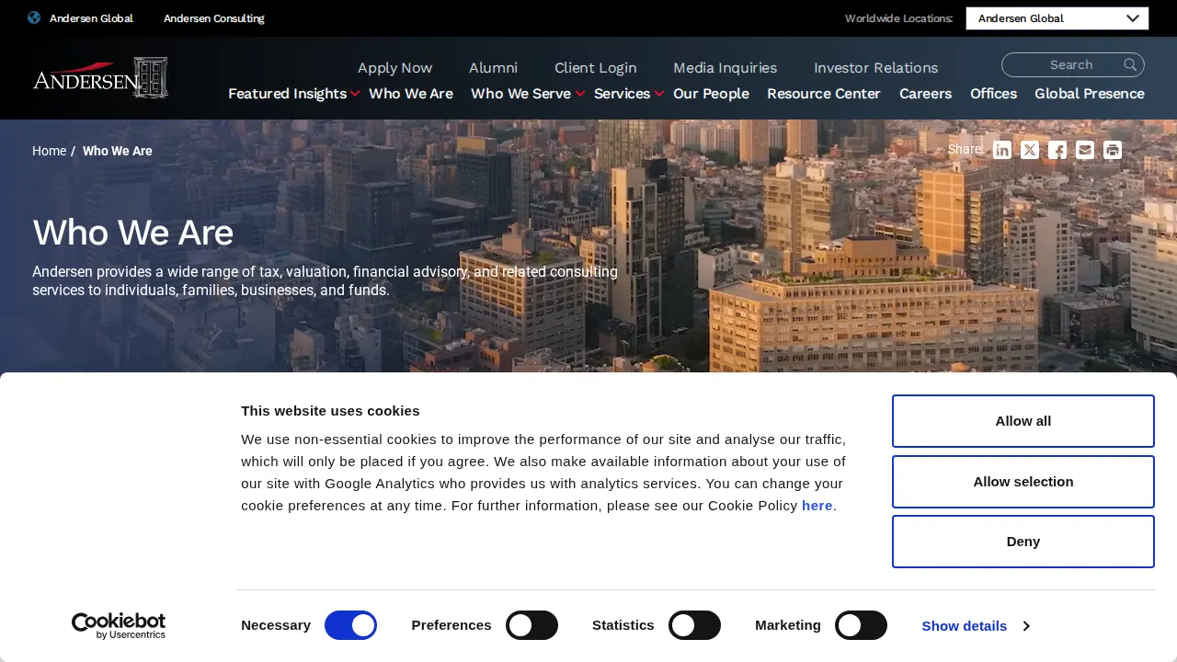
Task: Click the print page icon
Action: 1113,150
